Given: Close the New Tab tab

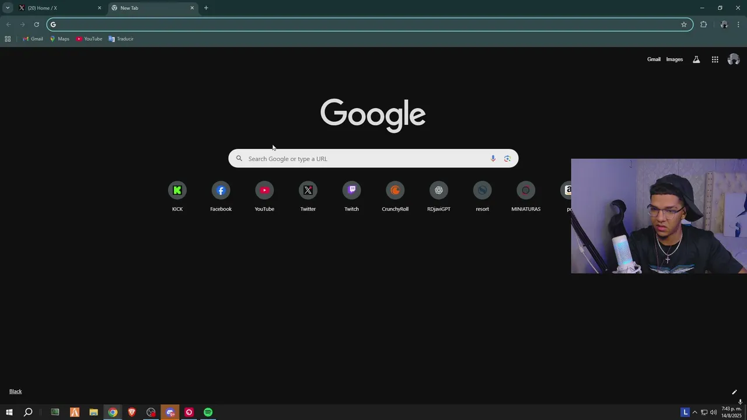Looking at the screenshot, I should (x=192, y=8).
